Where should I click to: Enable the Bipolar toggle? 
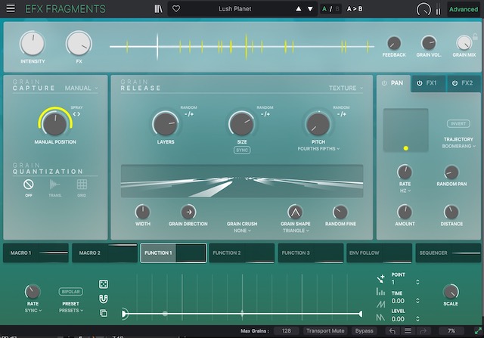[71, 291]
